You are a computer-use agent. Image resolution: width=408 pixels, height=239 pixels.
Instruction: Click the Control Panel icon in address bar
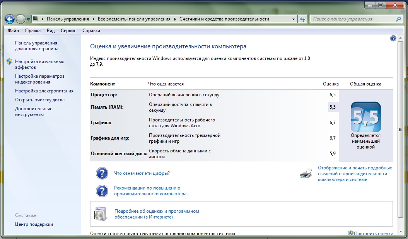click(36, 19)
